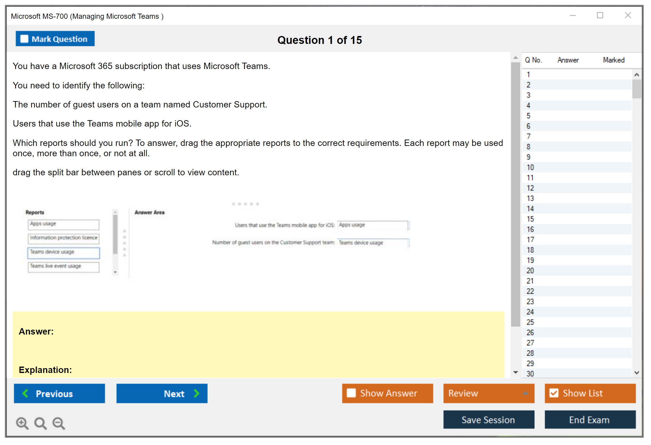Click the question pane vertical scrollbar thumb
This screenshot has width=651, height=445.
pyautogui.click(x=515, y=194)
